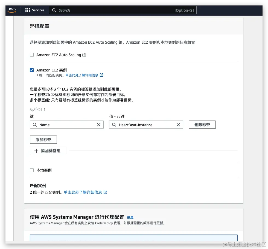Clear the Name key field with X

click(x=99, y=125)
